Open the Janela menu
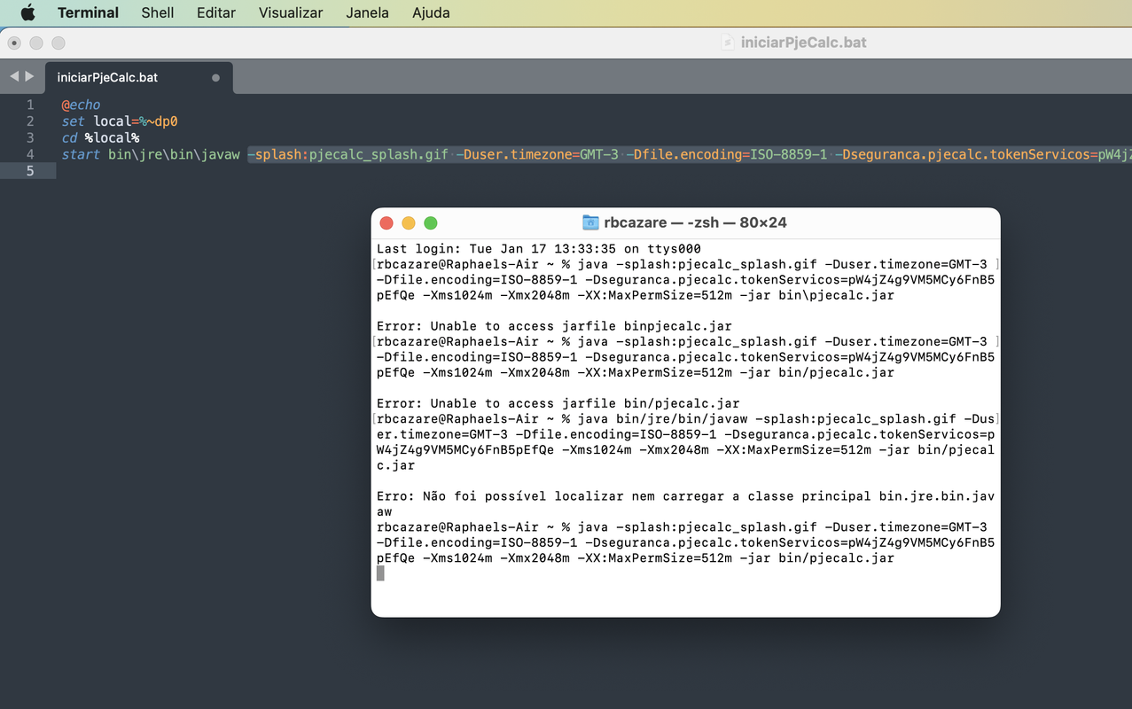Image resolution: width=1132 pixels, height=709 pixels. click(x=367, y=12)
